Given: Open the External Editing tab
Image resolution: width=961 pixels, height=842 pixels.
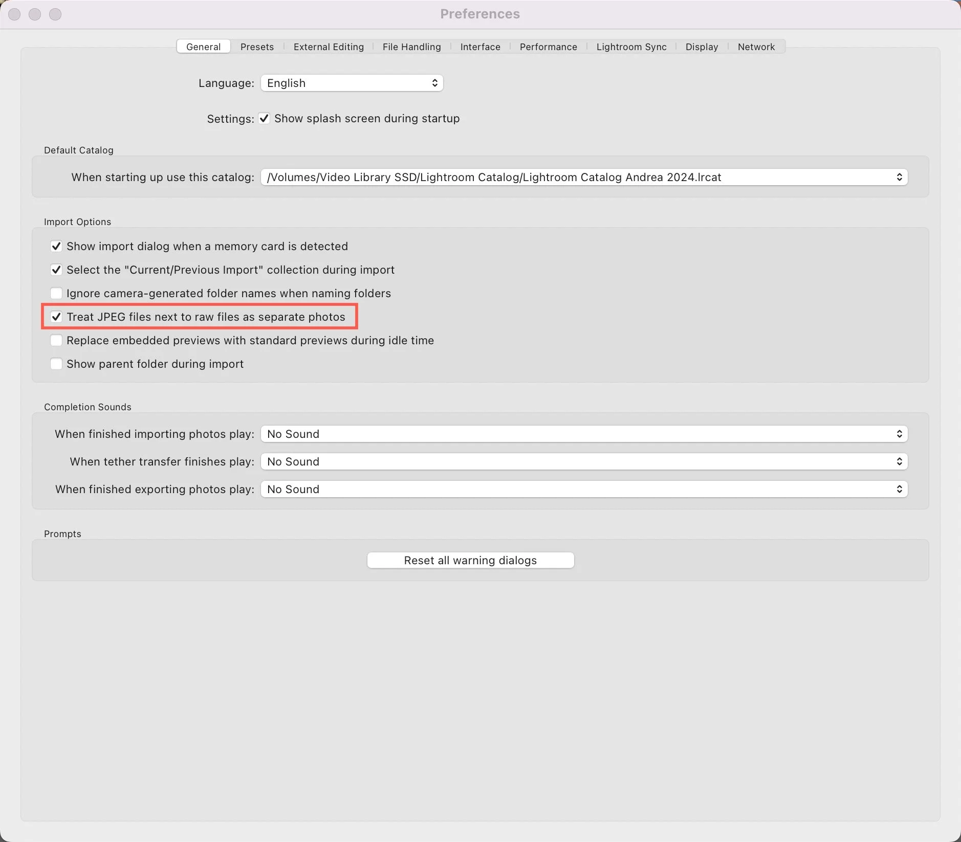Looking at the screenshot, I should [329, 47].
